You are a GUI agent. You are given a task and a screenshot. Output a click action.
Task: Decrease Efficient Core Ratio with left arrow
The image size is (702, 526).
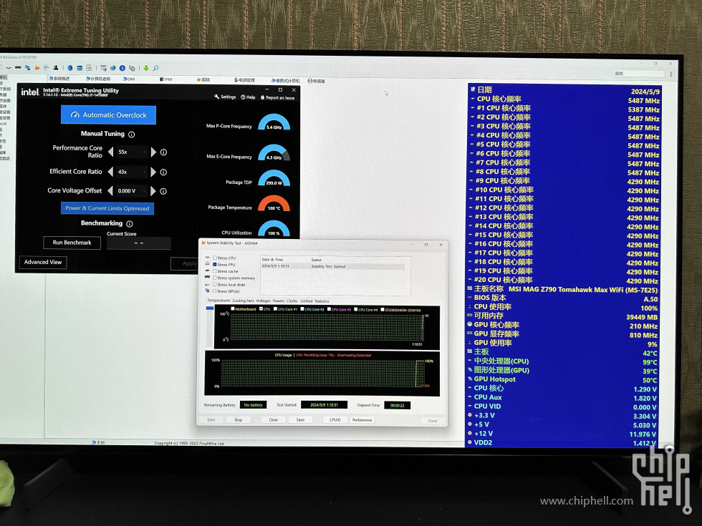(x=110, y=172)
